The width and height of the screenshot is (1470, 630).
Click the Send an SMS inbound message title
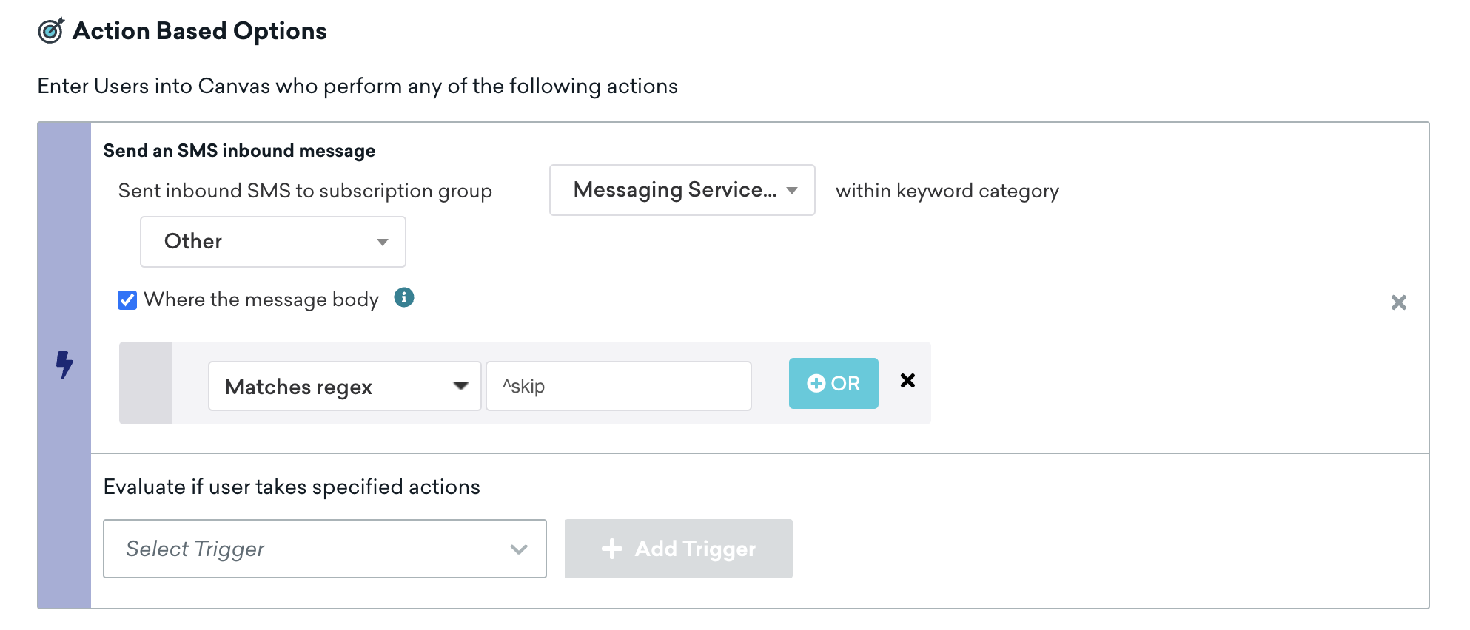[x=239, y=151]
